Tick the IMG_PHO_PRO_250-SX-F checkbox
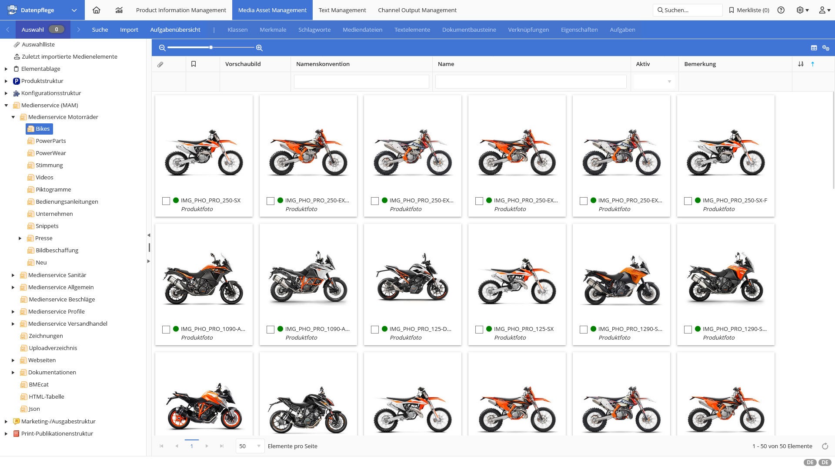The width and height of the screenshot is (835, 469). tap(688, 201)
